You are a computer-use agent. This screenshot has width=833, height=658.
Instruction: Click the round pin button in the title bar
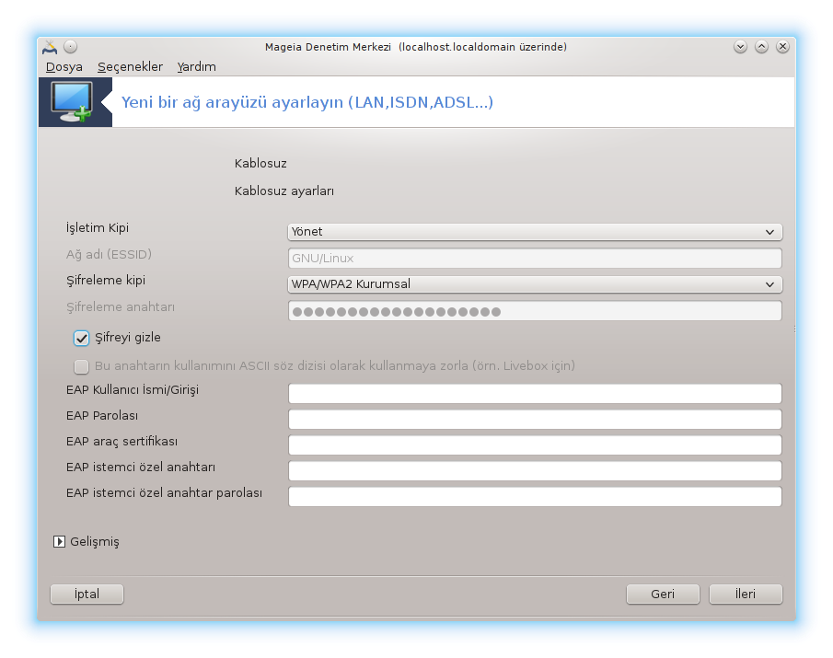click(x=70, y=47)
